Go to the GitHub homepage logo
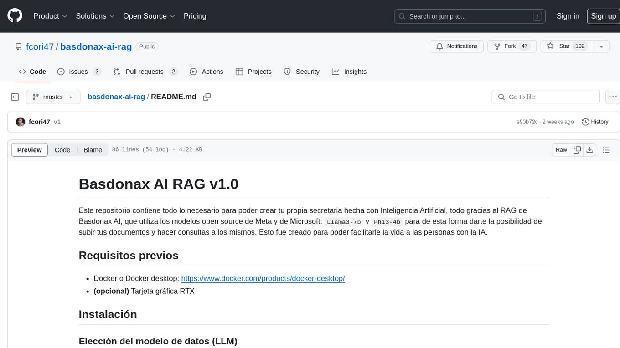620x348 pixels. 15,16
